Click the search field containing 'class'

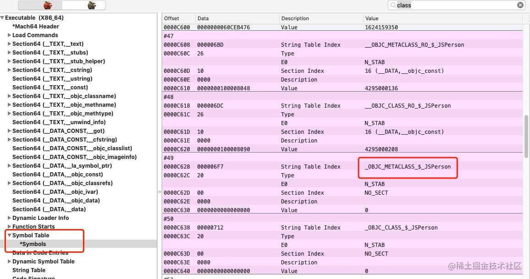coord(456,5)
